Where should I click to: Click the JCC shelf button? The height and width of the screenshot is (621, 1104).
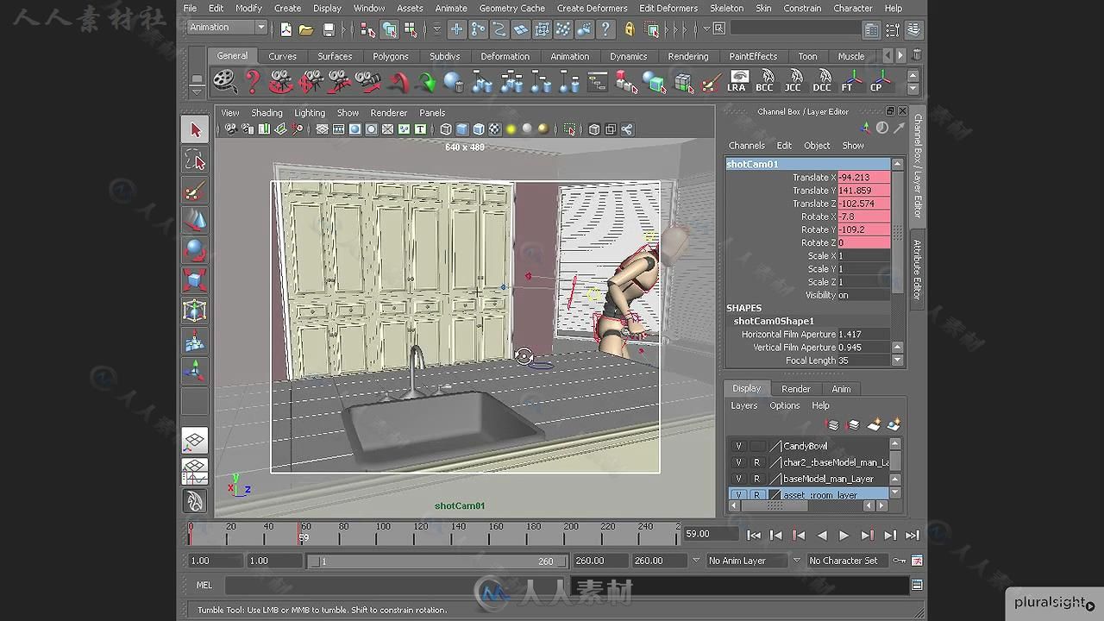pyautogui.click(x=793, y=82)
